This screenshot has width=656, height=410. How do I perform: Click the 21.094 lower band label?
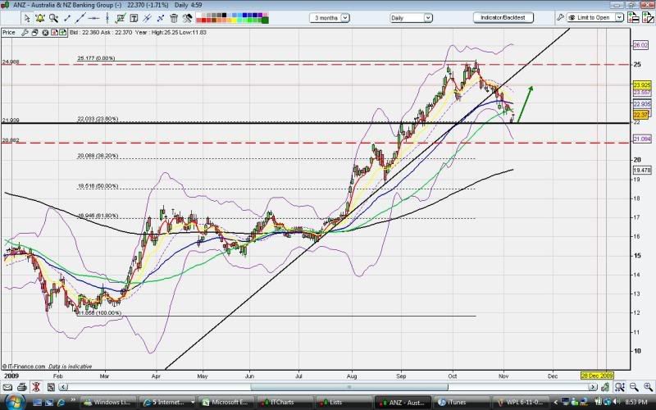click(642, 139)
